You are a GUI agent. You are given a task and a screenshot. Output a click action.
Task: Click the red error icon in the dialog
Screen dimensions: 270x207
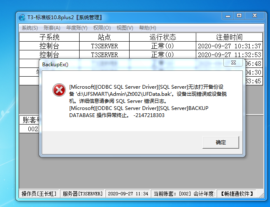point(59,90)
